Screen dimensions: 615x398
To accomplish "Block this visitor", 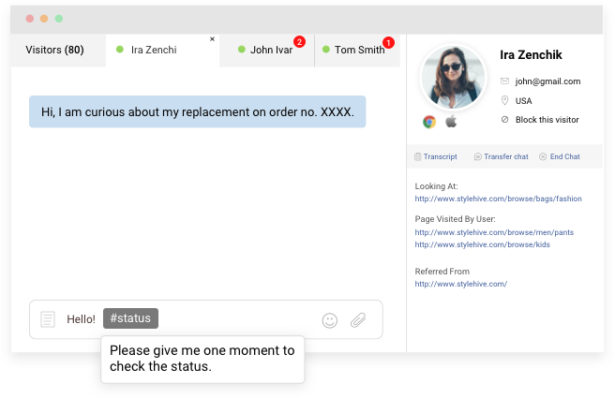I will (x=546, y=120).
